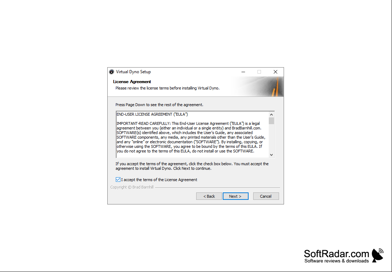Image resolution: width=392 pixels, height=272 pixels.
Task: Click the 'Software reviews & downloads' tagline
Action: click(x=336, y=261)
